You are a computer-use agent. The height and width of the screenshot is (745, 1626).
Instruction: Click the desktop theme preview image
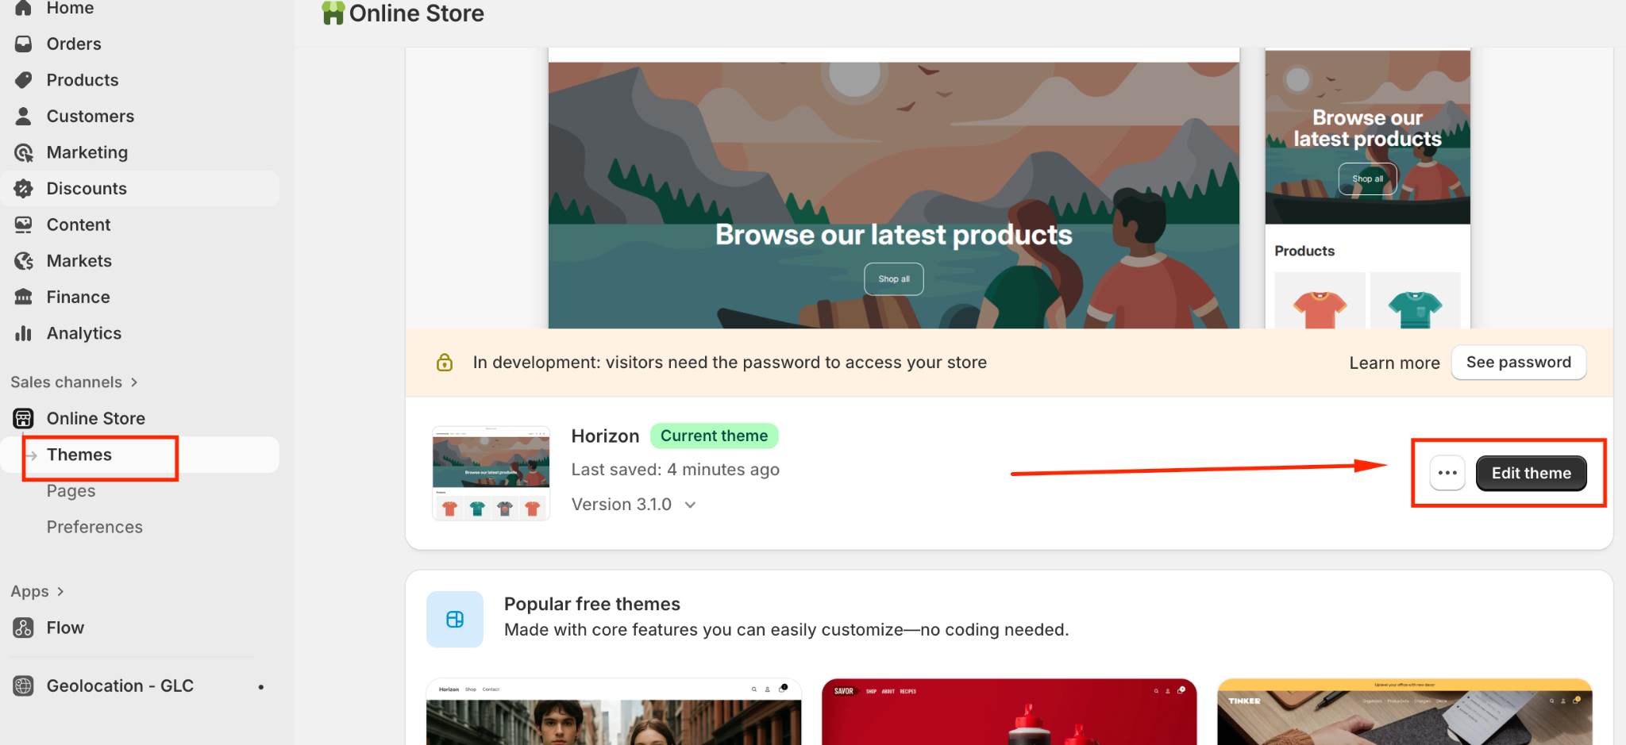click(893, 188)
